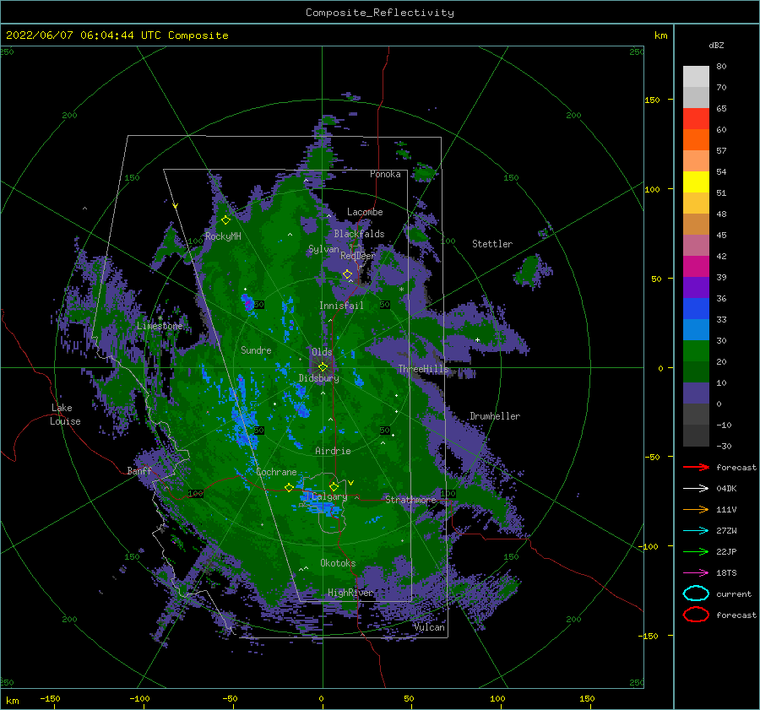Click the RedDeer map label
The image size is (760, 710).
(x=358, y=256)
